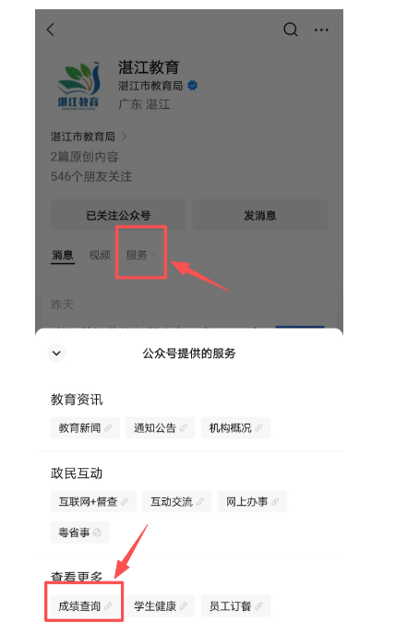The width and height of the screenshot is (419, 622).
Task: Tap the back arrow icon
Action: (x=51, y=30)
